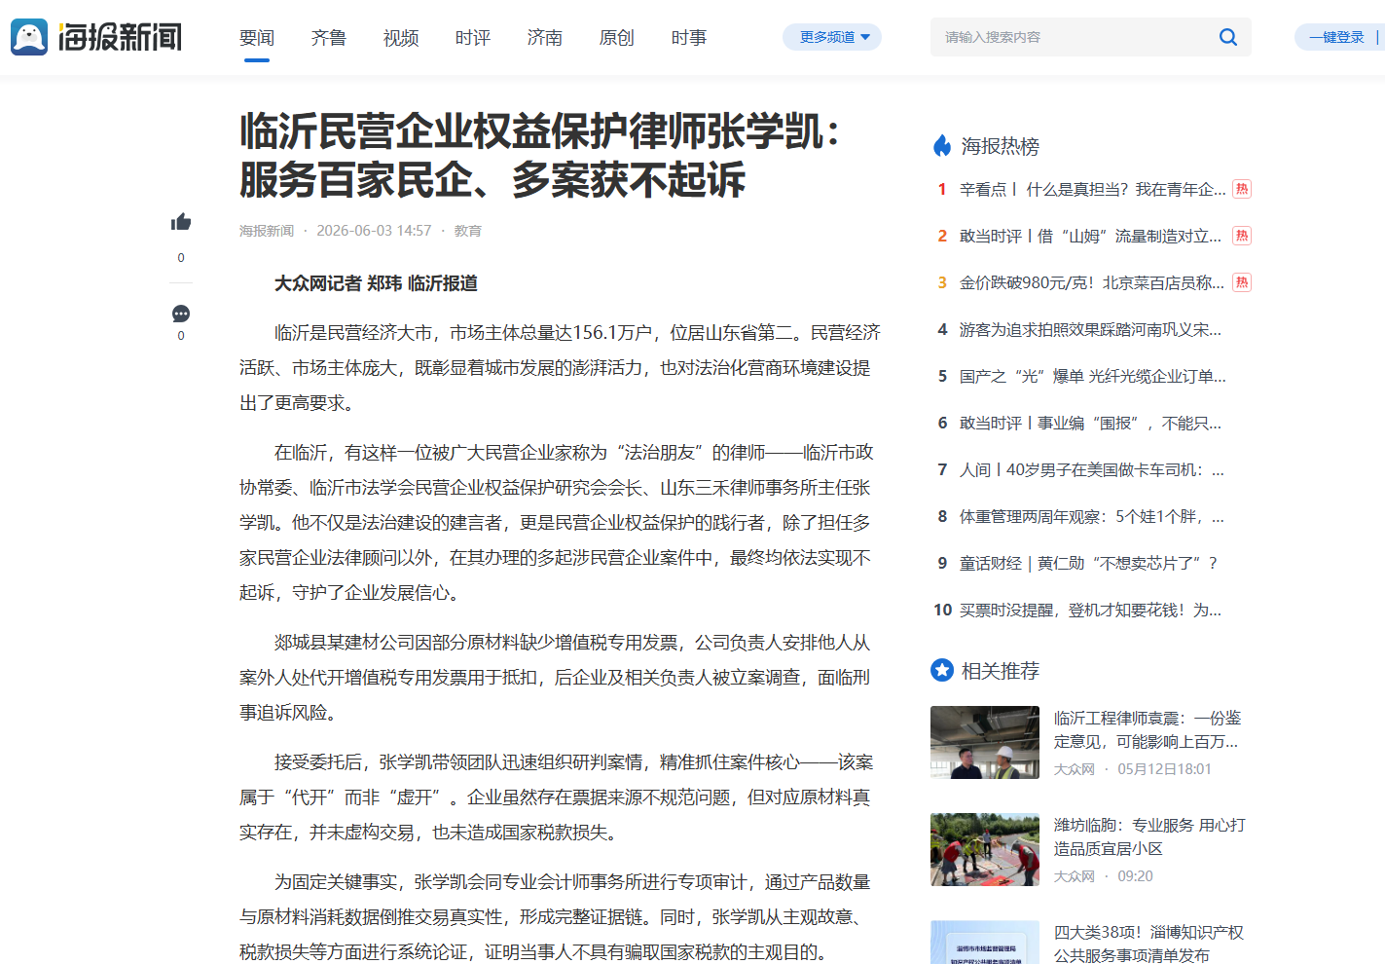This screenshot has height=964, width=1385.
Task: Click the 热 badge on 辛看点 headline
Action: pyautogui.click(x=1242, y=189)
